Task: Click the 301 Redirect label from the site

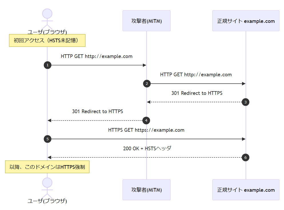Action: click(197, 93)
